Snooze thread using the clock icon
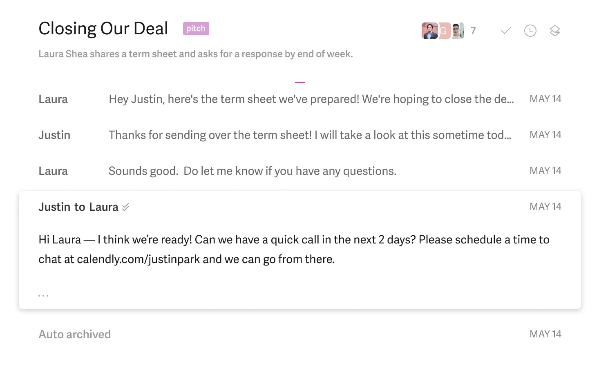Image resolution: width=599 pixels, height=366 pixels. [x=530, y=31]
